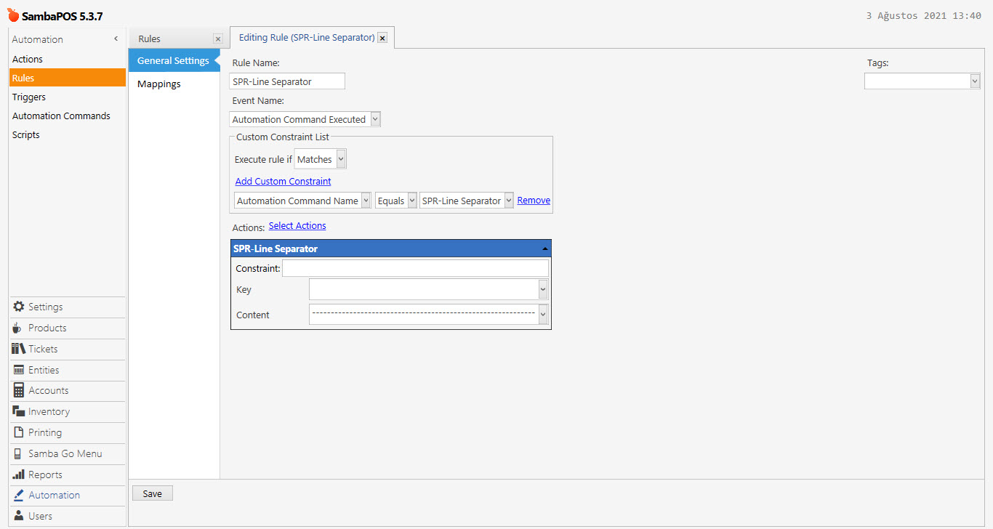
Task: Click the Inventory icon in sidebar
Action: [19, 411]
